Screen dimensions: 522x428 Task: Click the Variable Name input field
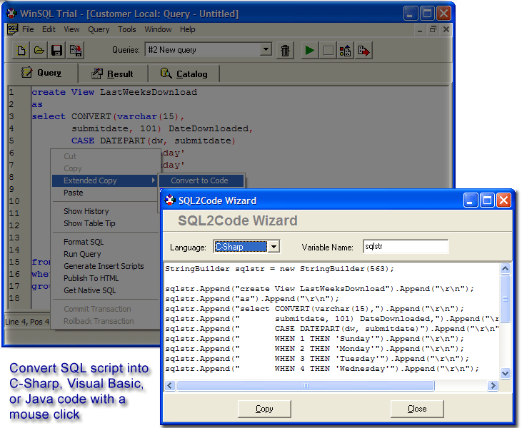coord(406,246)
